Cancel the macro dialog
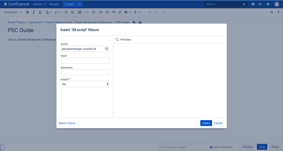Screen dimensions: 283x151 click(x=218, y=123)
